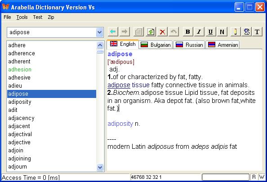Image resolution: width=267 pixels, height=182 pixels.
Task: Open the Zip menu
Action: 51,17
